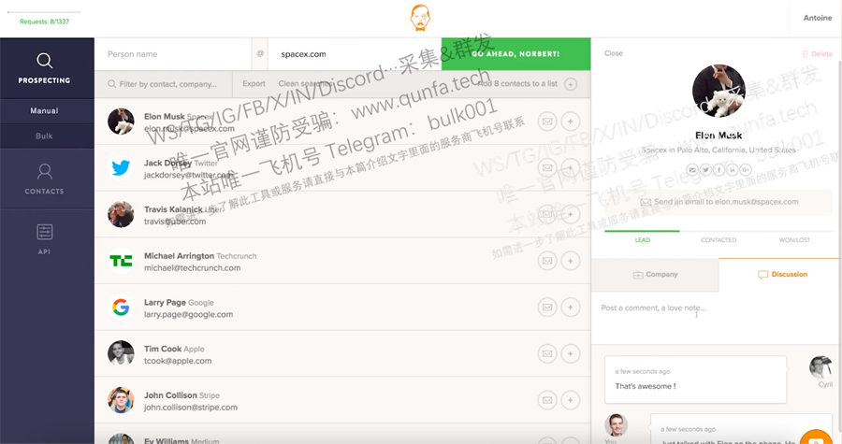Image resolution: width=842 pixels, height=444 pixels.
Task: Click the envelope icon in Michael Arrington row
Action: tap(547, 261)
